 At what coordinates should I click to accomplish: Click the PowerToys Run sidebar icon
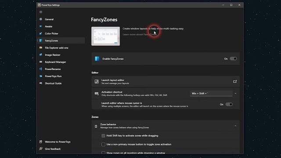pos(41,76)
